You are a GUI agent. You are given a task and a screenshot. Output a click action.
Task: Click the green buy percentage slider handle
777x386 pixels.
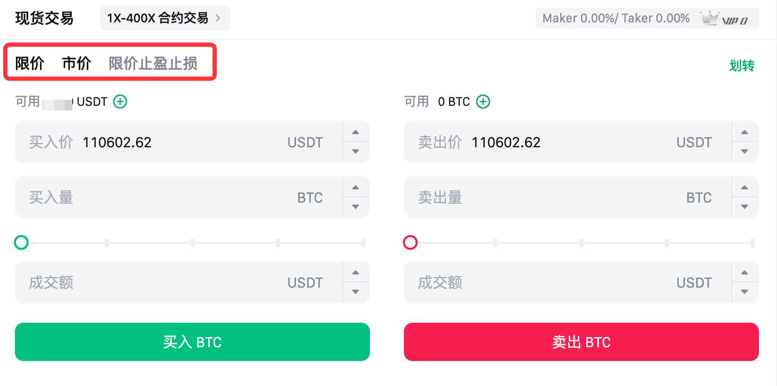(x=21, y=243)
